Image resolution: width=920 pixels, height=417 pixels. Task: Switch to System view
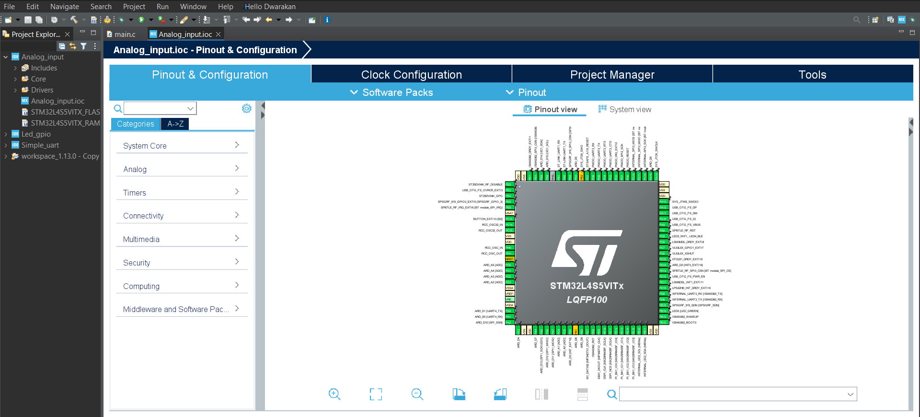625,109
